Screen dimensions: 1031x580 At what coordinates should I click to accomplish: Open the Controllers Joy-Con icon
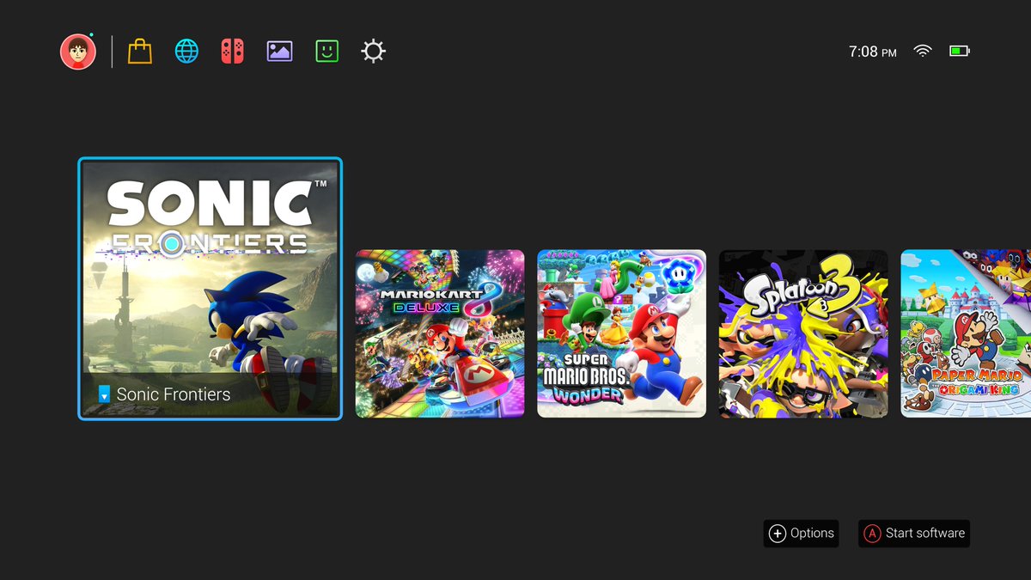(232, 52)
